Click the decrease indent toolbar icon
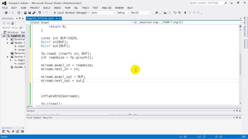This screenshot has height=139, width=248. (x=165, y=13)
